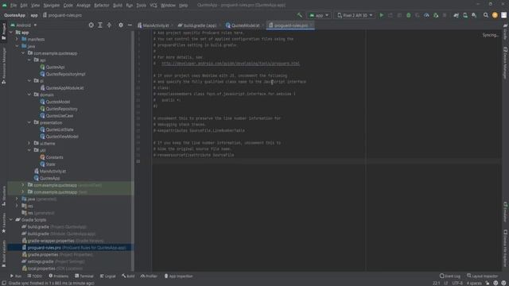Image resolution: width=509 pixels, height=286 pixels.
Task: Switch to the MainActivity.kt tab
Action: (x=156, y=25)
